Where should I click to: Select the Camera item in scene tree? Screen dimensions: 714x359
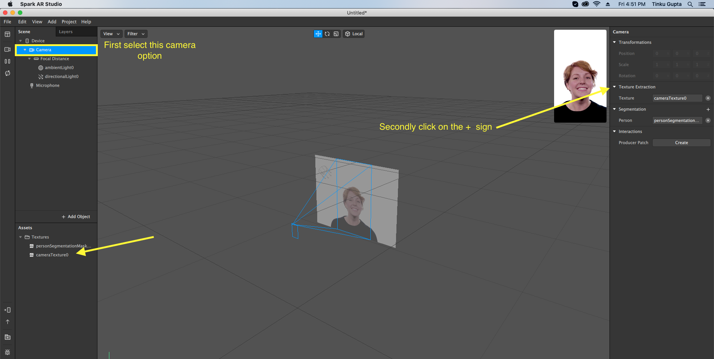[x=56, y=50]
